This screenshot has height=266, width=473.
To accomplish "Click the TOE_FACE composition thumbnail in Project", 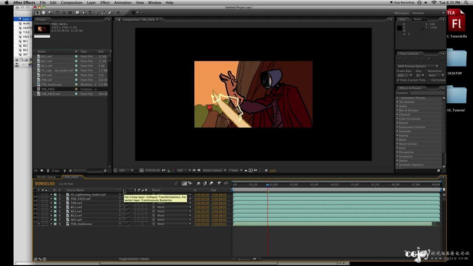I will pos(42,29).
